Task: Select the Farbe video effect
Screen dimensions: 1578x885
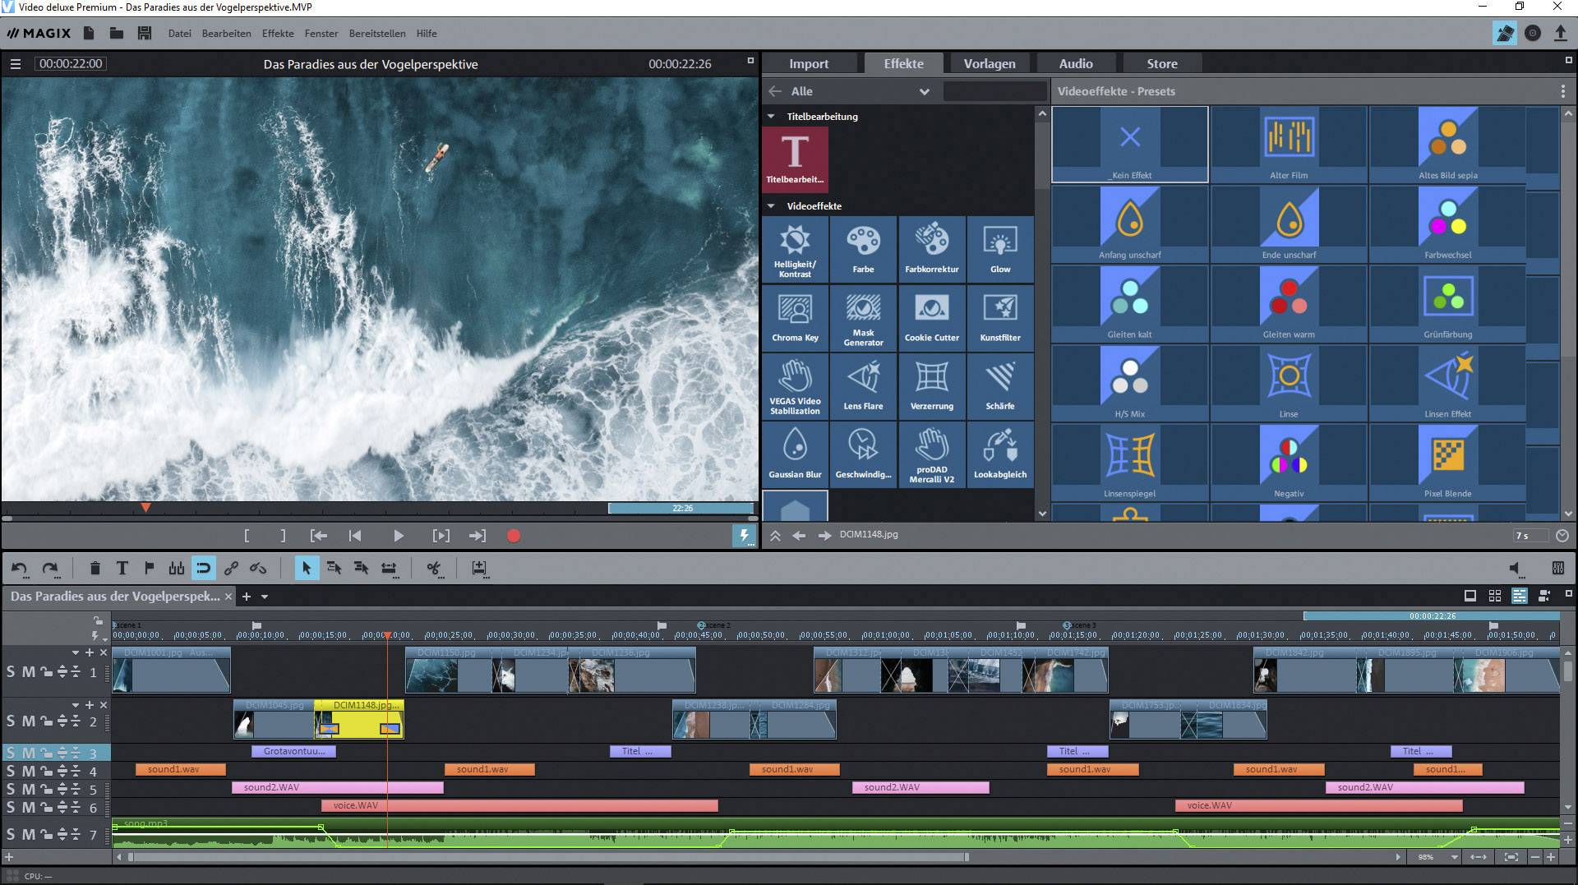Action: point(863,250)
